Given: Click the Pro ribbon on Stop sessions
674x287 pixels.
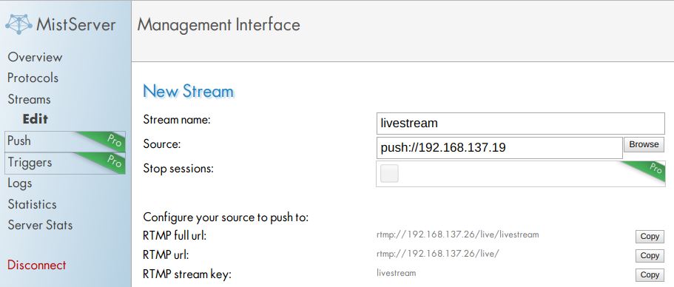Looking at the screenshot, I should [646, 172].
